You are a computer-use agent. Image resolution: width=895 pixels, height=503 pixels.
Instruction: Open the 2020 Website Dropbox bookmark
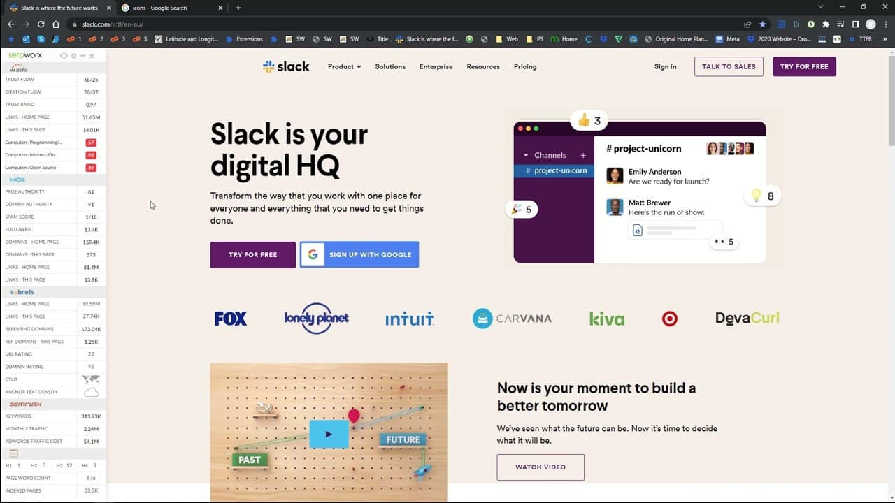(x=779, y=39)
